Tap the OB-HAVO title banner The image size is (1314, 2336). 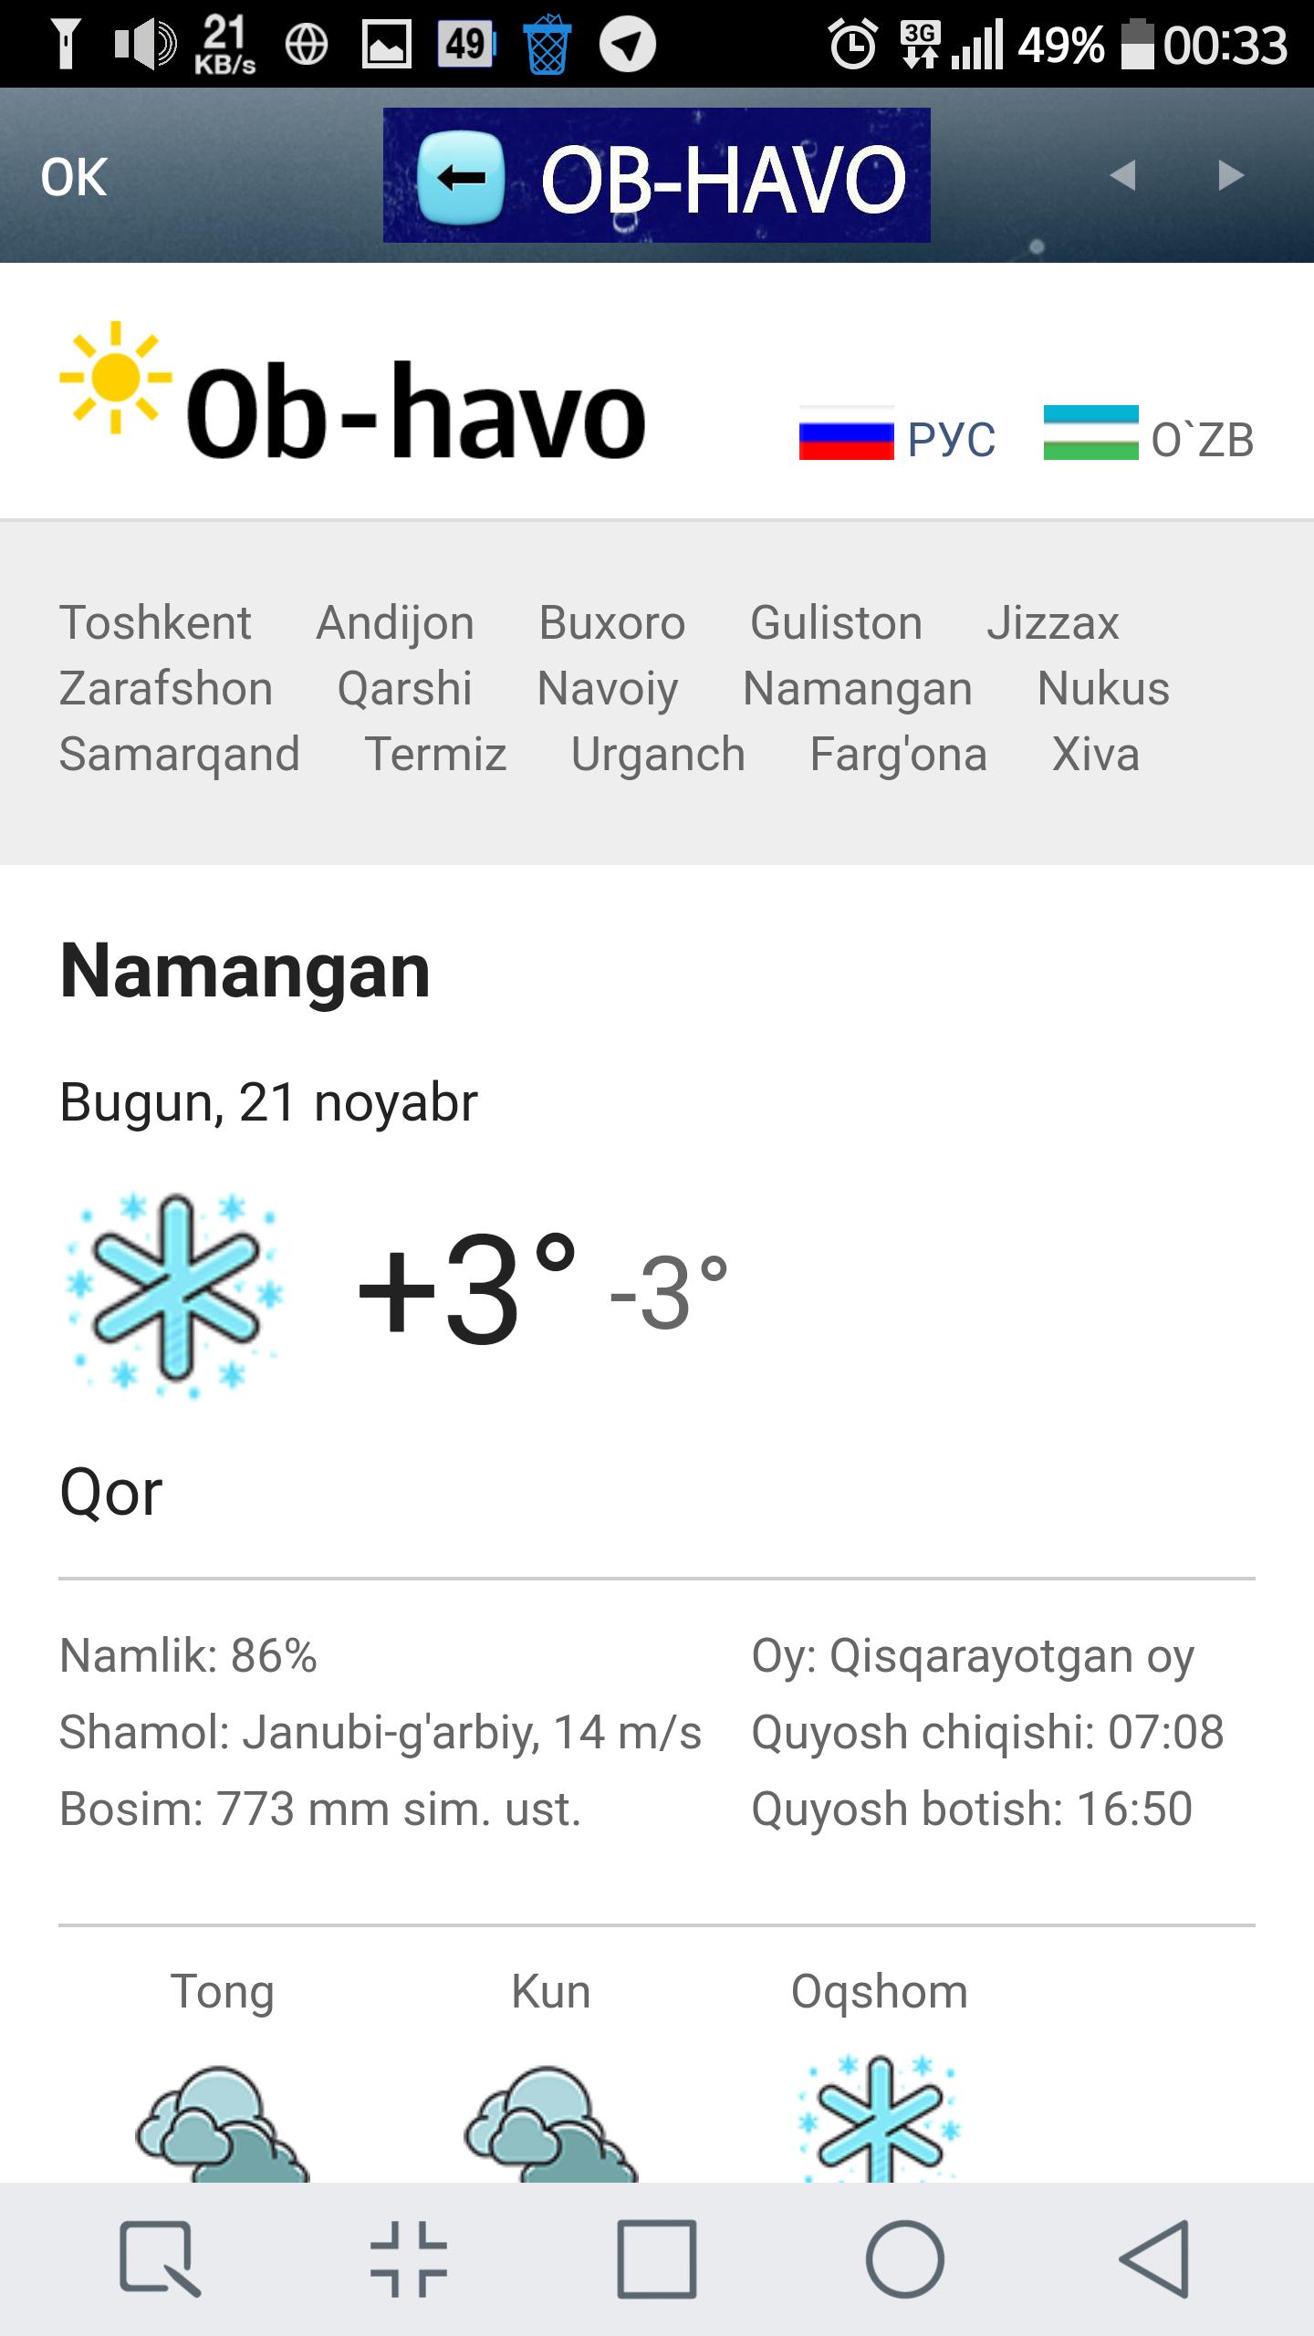tap(721, 177)
